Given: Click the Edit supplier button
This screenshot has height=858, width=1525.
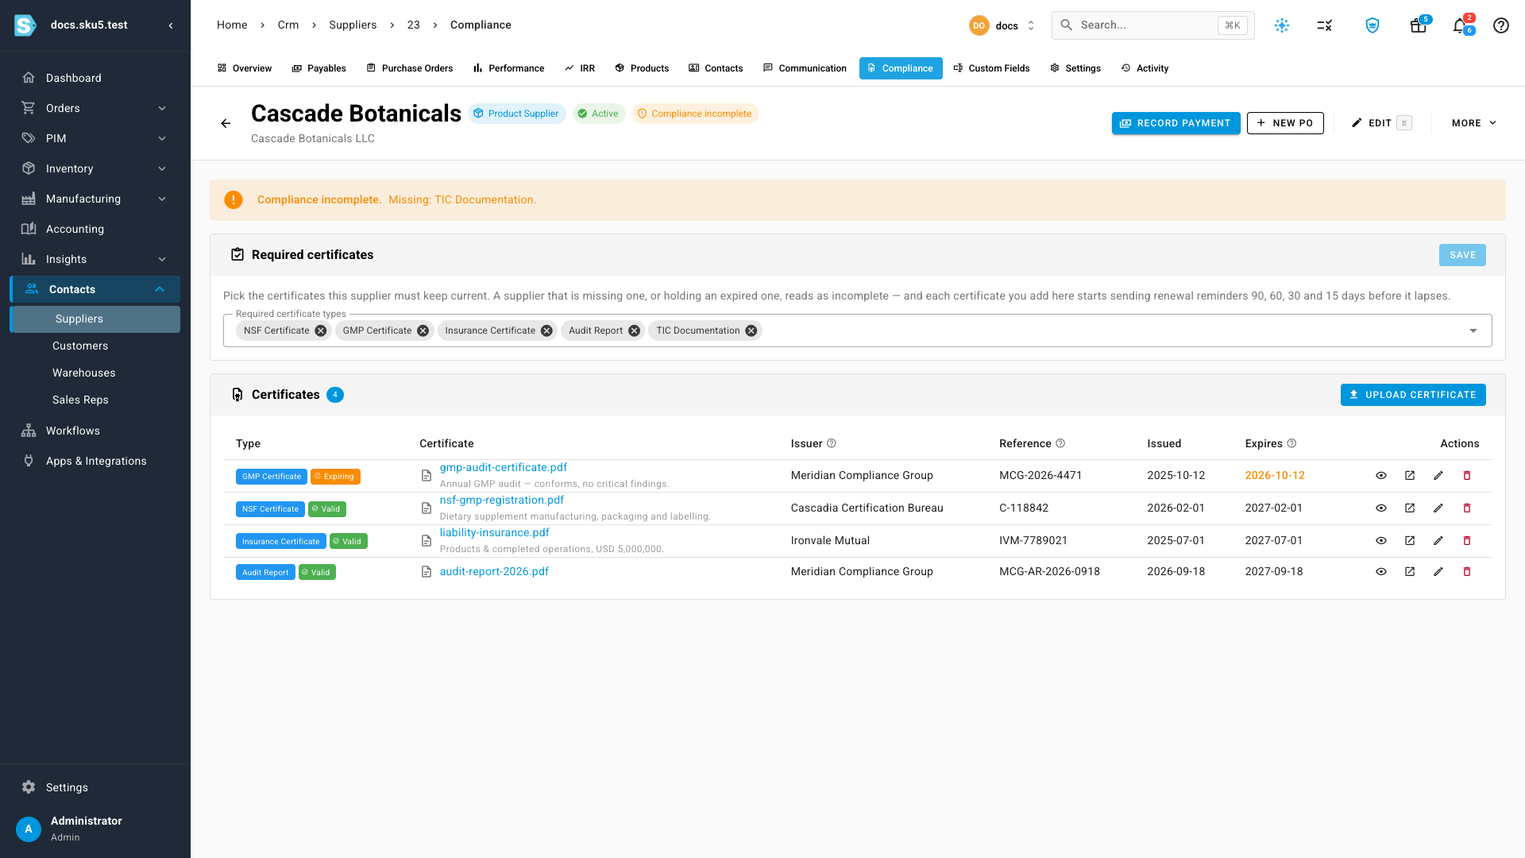Looking at the screenshot, I should point(1381,123).
